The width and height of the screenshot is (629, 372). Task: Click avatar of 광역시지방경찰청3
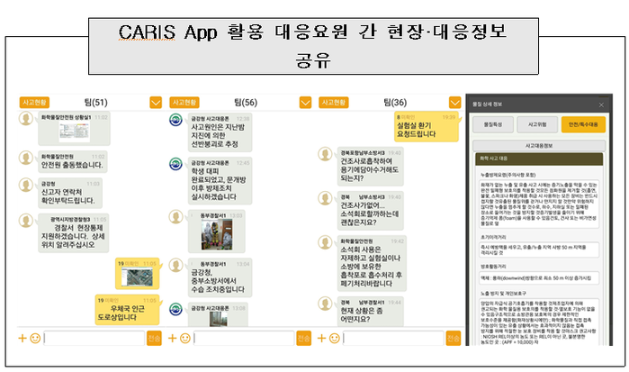[x=26, y=220]
